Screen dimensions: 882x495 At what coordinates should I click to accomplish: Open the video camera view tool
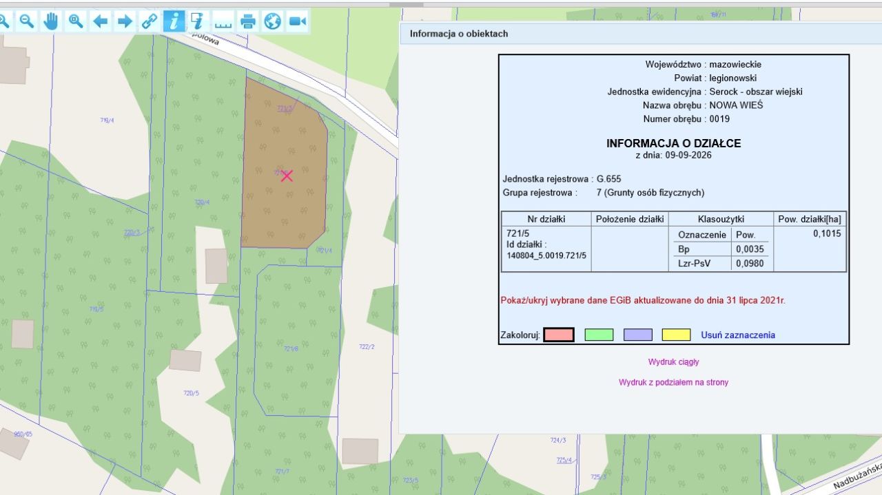tap(297, 21)
